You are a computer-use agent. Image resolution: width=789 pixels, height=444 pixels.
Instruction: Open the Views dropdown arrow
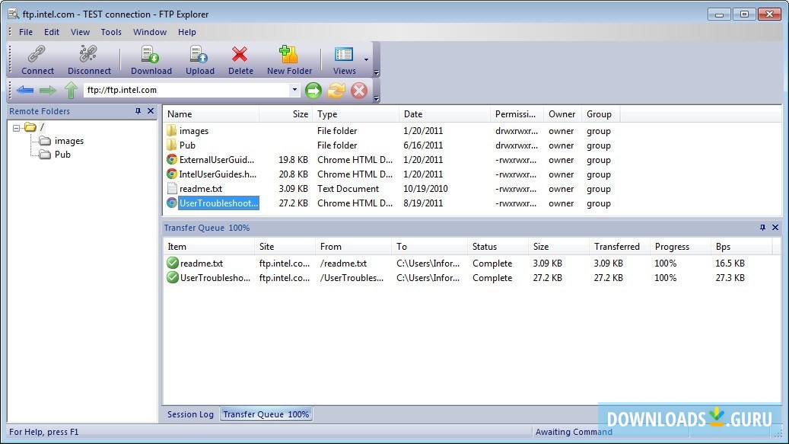(x=366, y=59)
